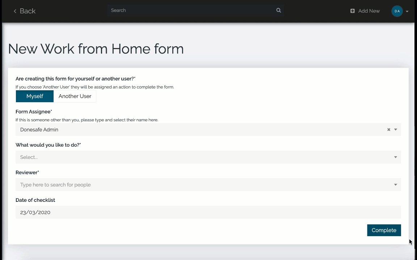Click the Complete button
This screenshot has height=260, width=417.
(x=384, y=230)
